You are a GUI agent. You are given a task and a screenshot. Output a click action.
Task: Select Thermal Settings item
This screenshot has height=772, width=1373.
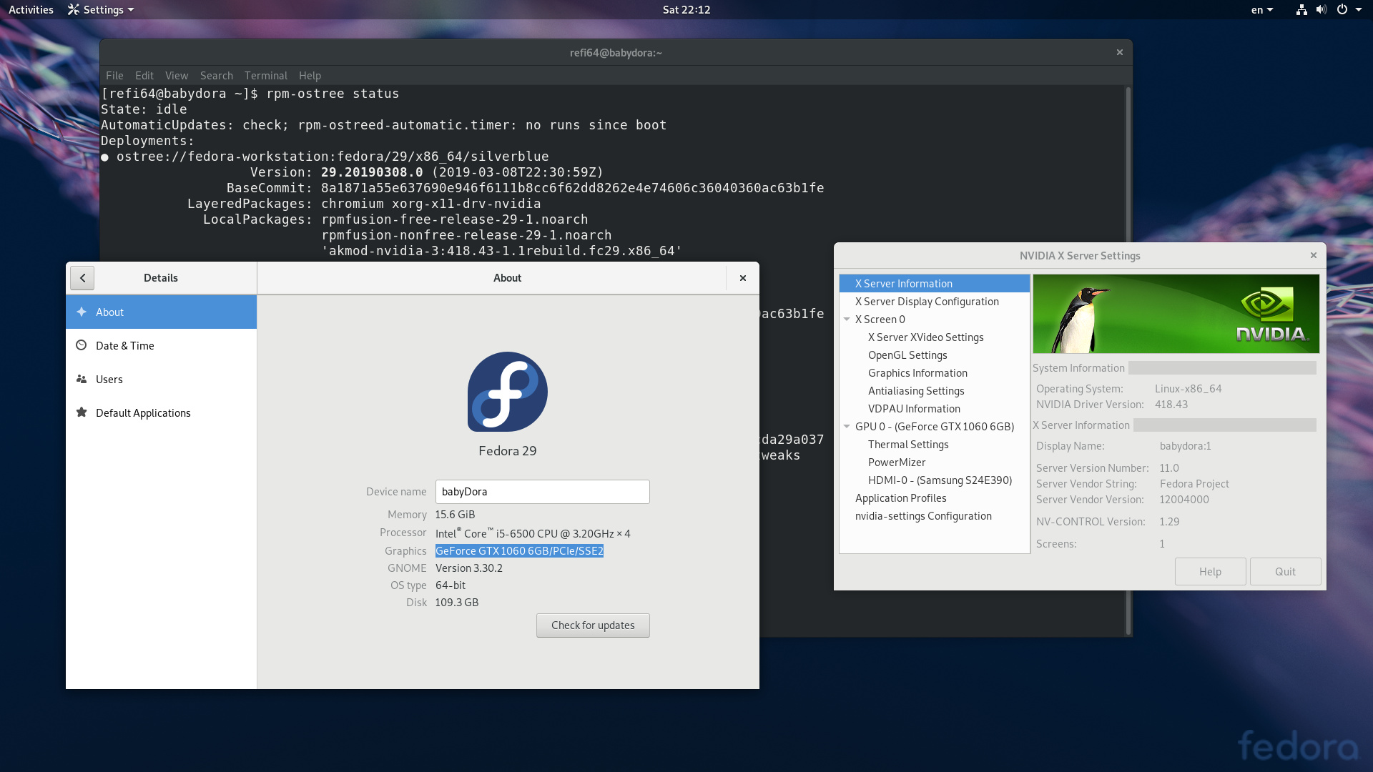click(935, 445)
